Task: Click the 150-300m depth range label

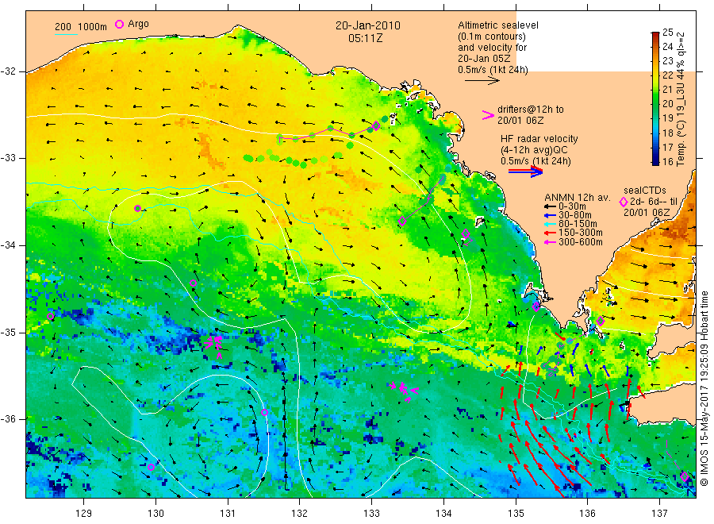Action: pos(581,233)
